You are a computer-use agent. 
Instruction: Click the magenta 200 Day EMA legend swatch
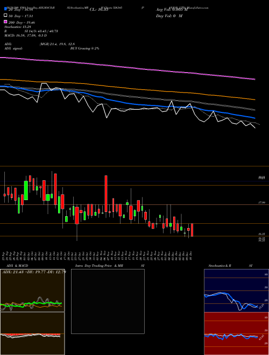pyautogui.click(x=6, y=22)
